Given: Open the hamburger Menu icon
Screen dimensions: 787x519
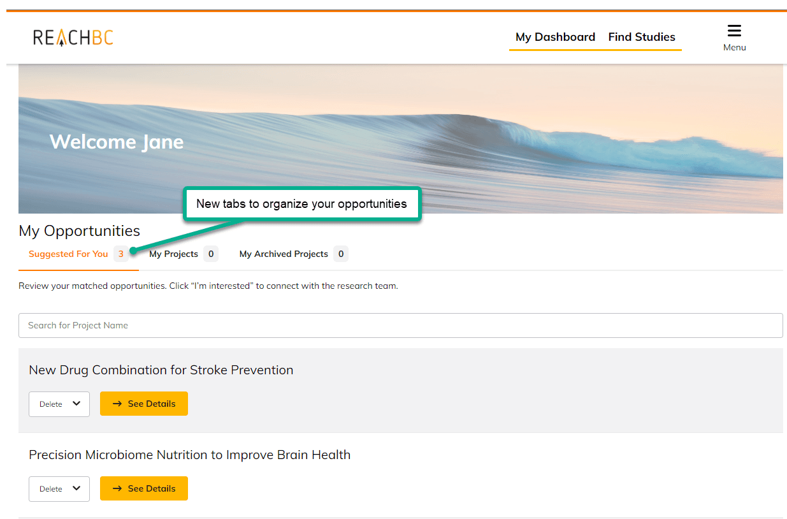Looking at the screenshot, I should click(734, 31).
